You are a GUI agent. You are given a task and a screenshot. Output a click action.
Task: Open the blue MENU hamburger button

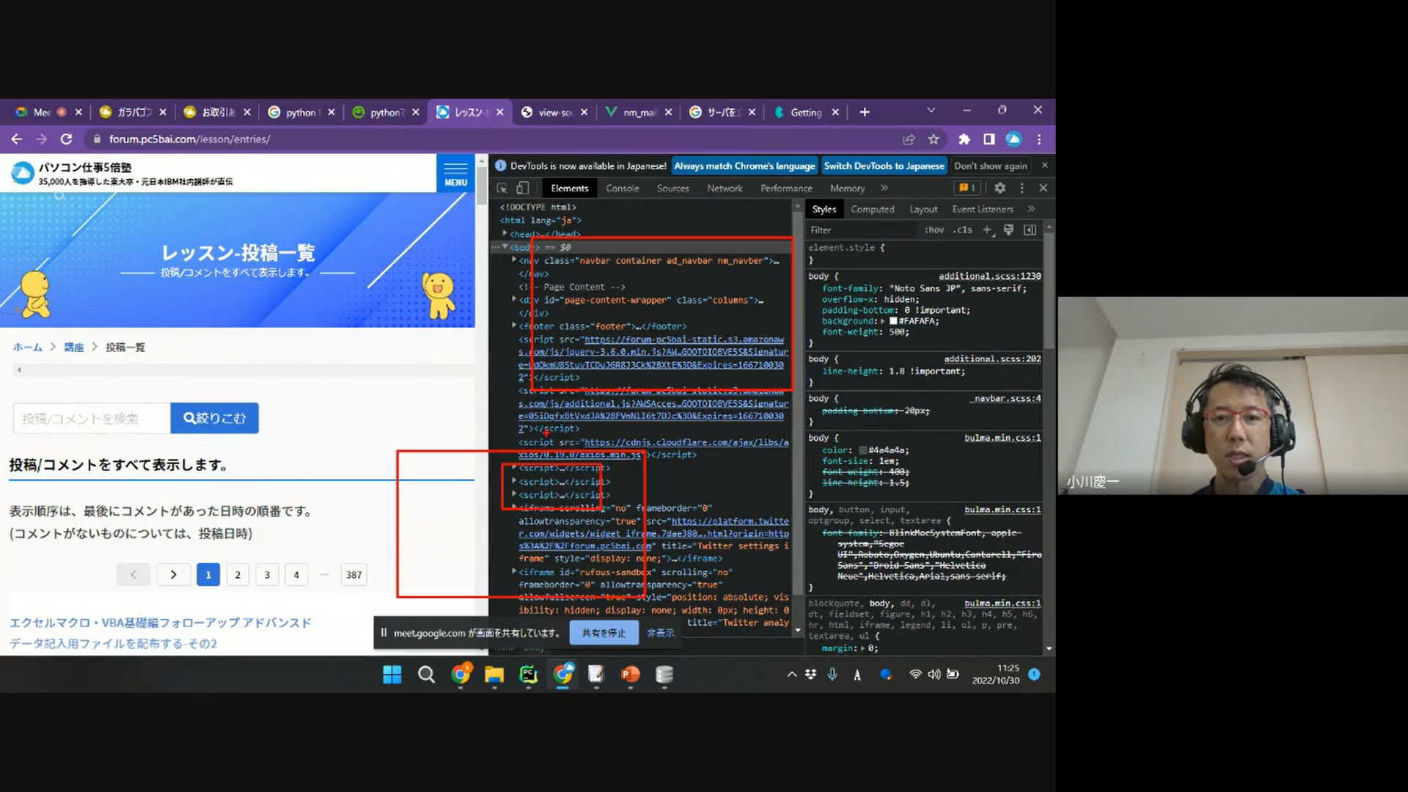455,174
